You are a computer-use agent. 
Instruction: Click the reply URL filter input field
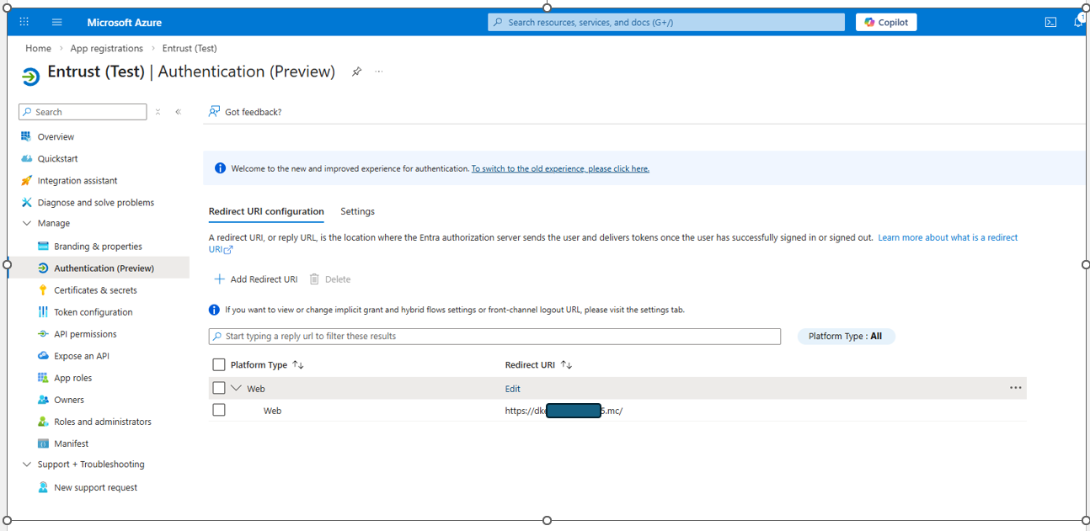tap(494, 337)
